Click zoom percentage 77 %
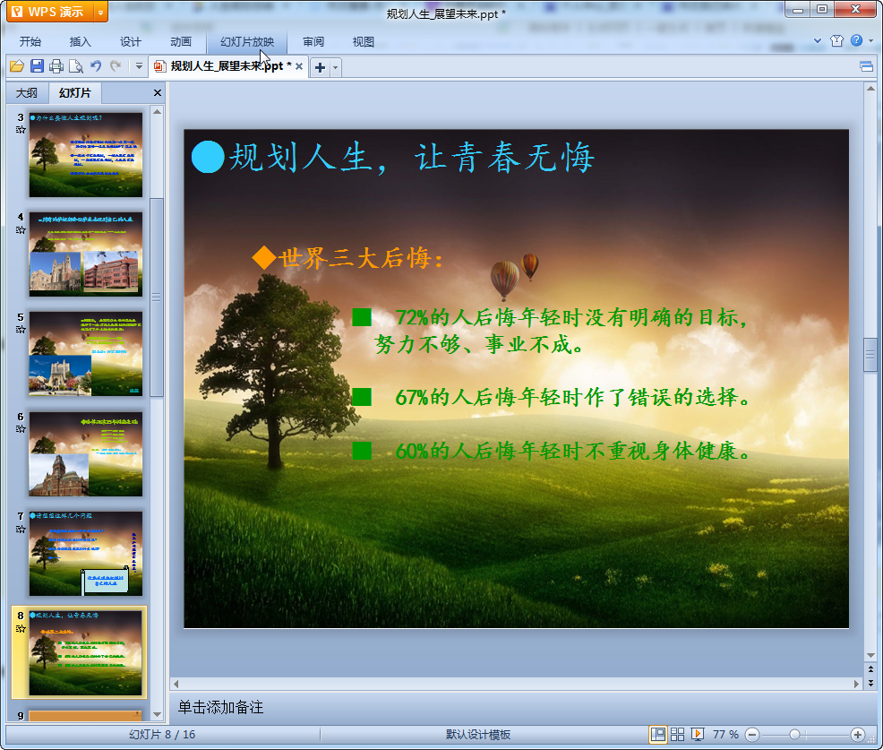 [x=725, y=734]
